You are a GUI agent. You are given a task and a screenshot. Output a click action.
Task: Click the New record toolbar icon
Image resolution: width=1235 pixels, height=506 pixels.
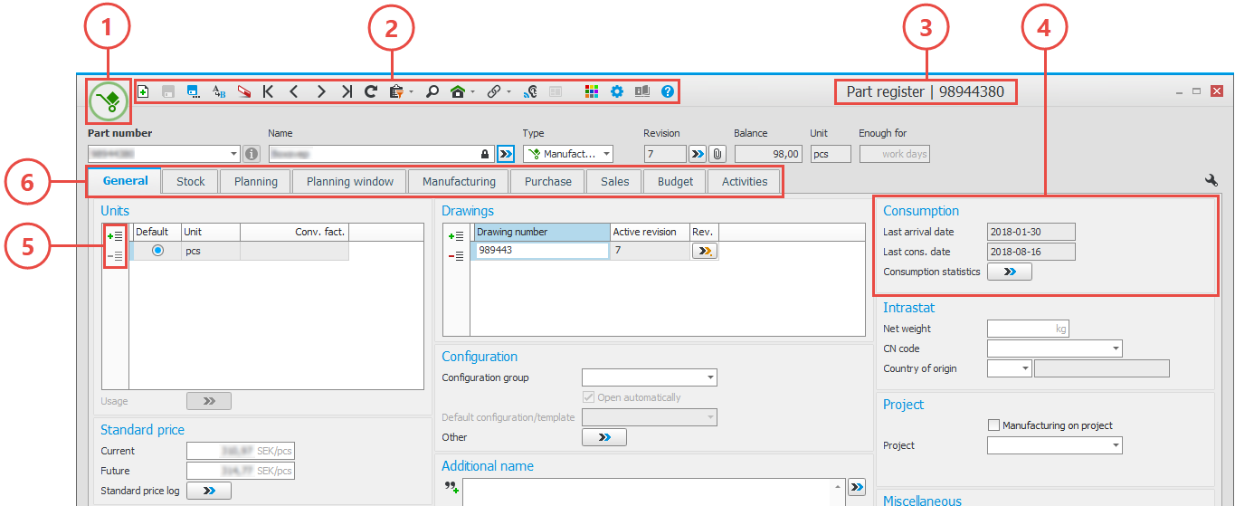pos(143,91)
